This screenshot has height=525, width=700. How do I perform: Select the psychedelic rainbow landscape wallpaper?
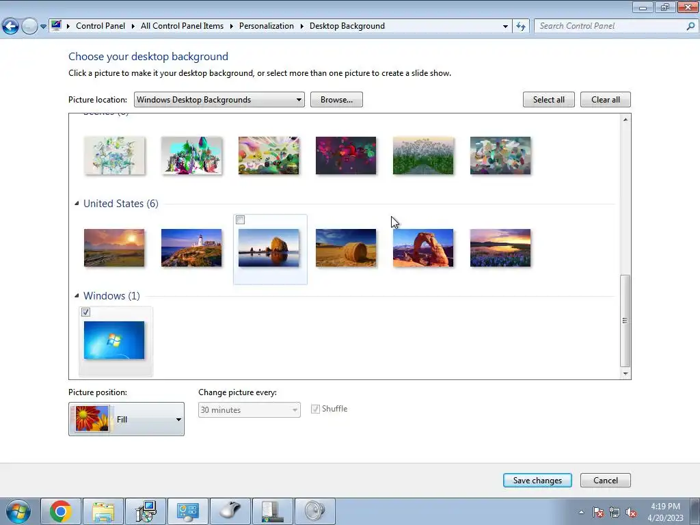(269, 155)
